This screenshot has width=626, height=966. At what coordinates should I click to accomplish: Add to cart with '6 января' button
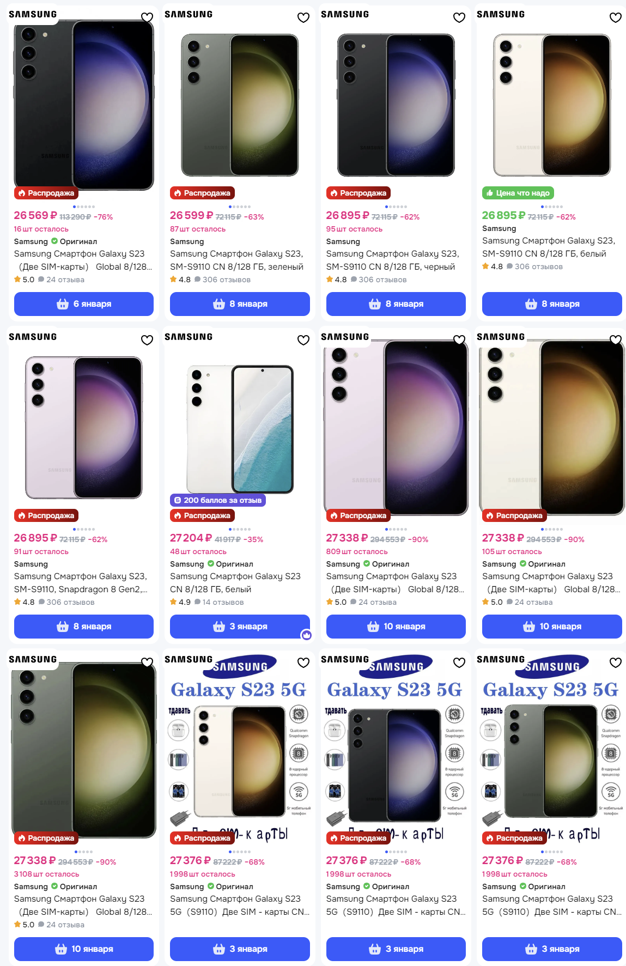point(84,304)
